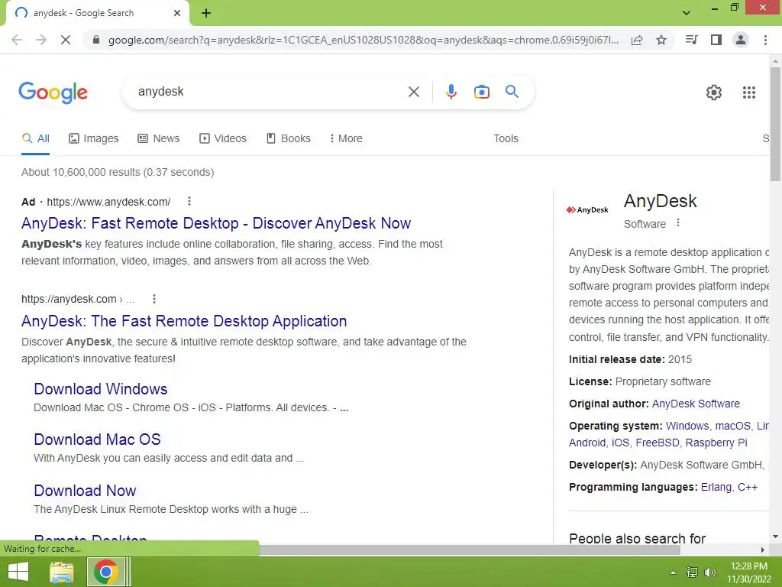Image resolution: width=782 pixels, height=587 pixels.
Task: Open three-dot options for the ad result
Action: [x=189, y=201]
